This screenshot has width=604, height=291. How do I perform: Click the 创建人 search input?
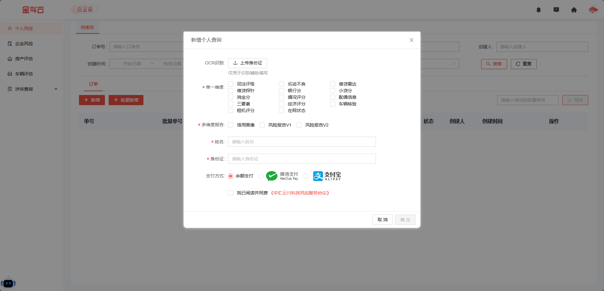tap(542, 47)
